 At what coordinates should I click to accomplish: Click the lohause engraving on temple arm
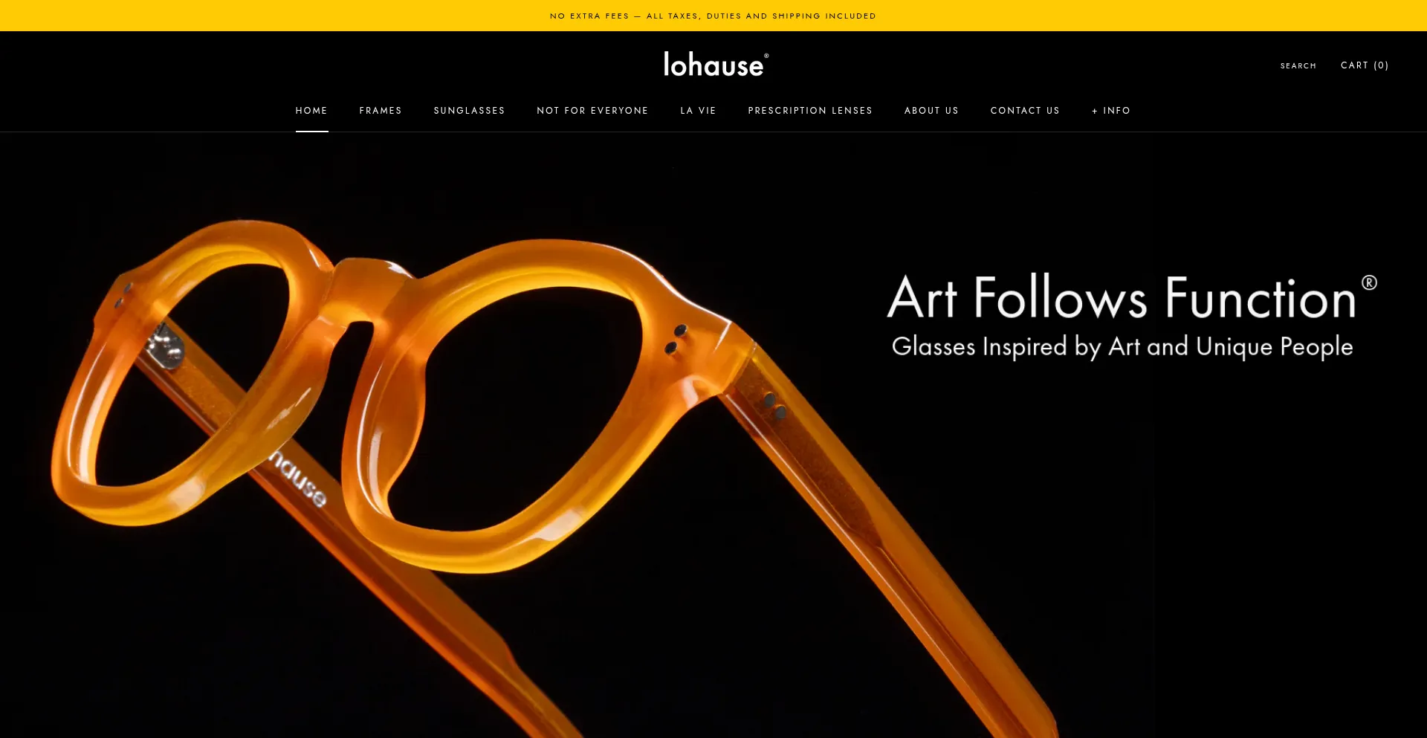(298, 479)
